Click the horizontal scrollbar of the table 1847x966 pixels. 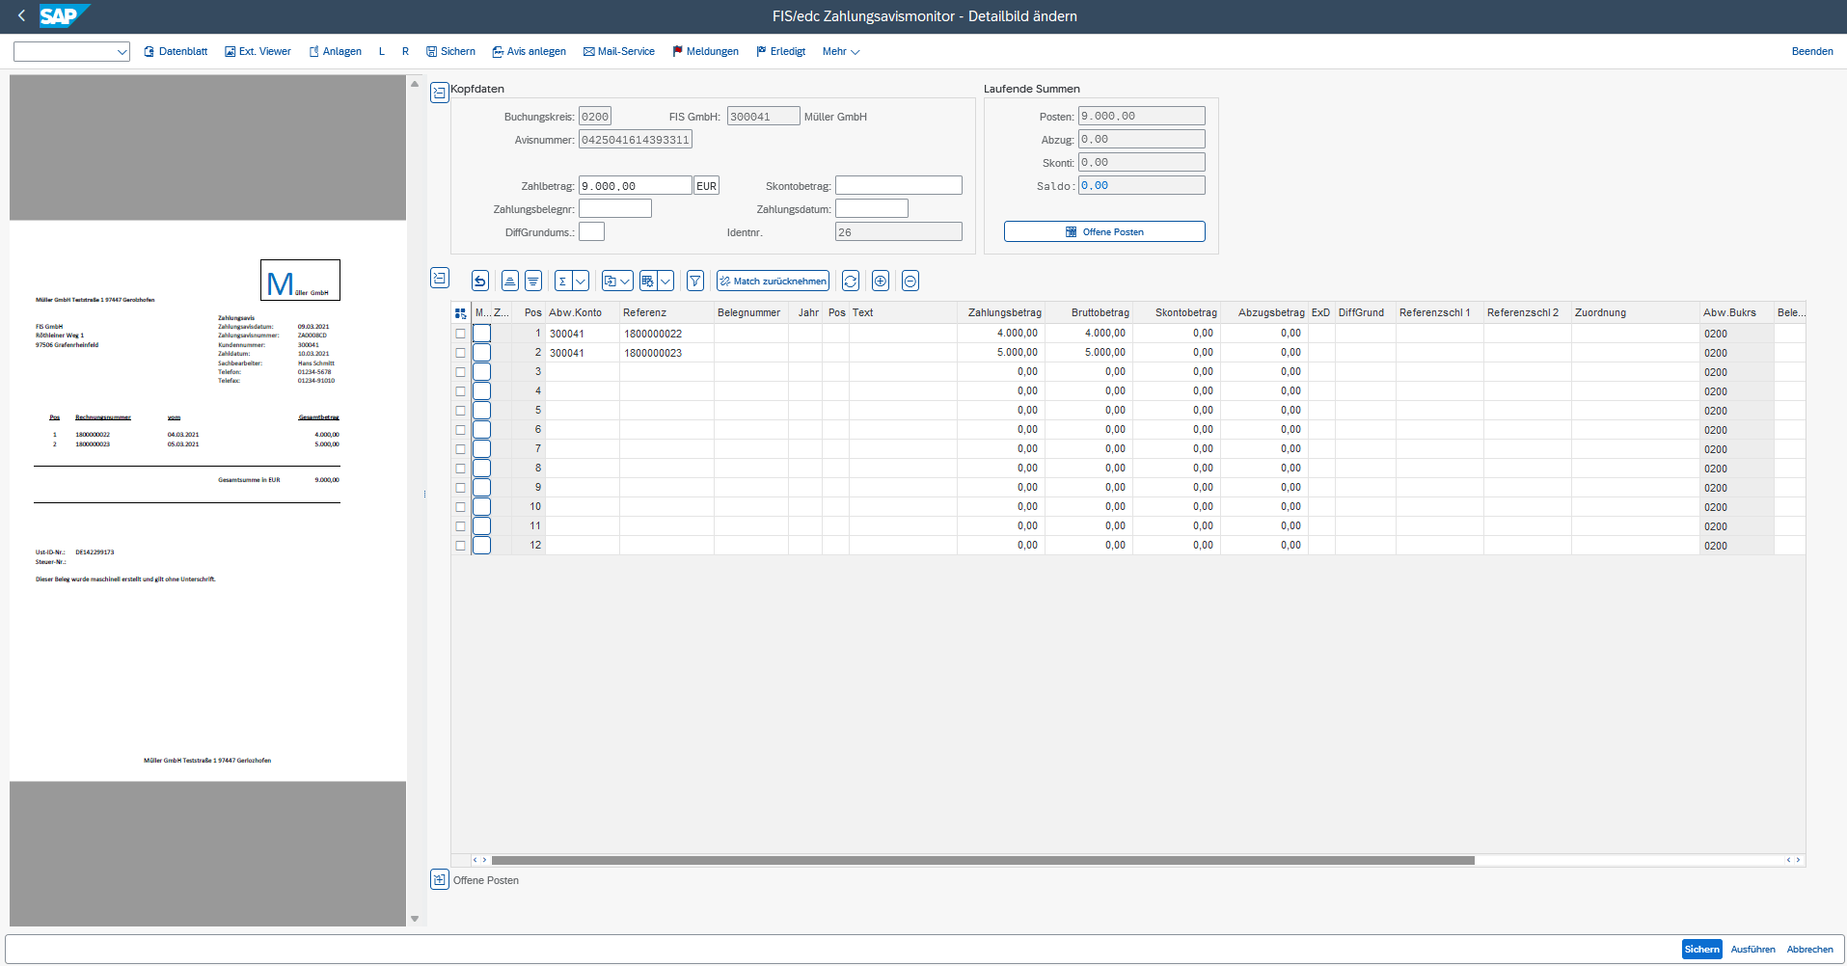click(x=982, y=860)
